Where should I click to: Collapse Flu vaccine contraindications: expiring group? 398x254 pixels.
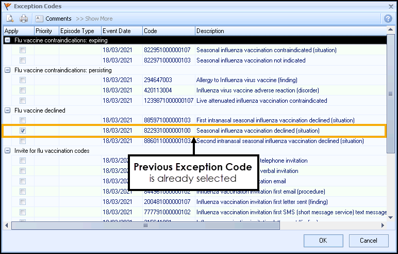click(x=7, y=40)
